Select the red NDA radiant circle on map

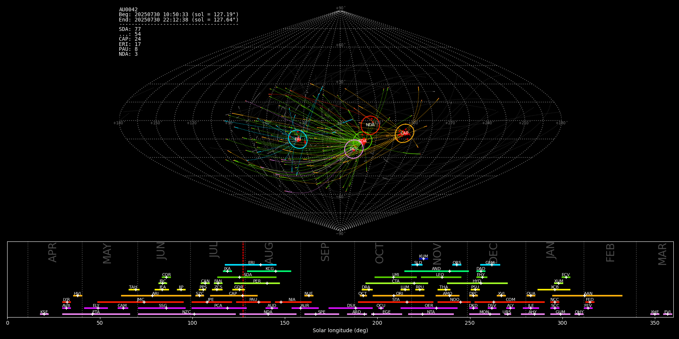(370, 125)
